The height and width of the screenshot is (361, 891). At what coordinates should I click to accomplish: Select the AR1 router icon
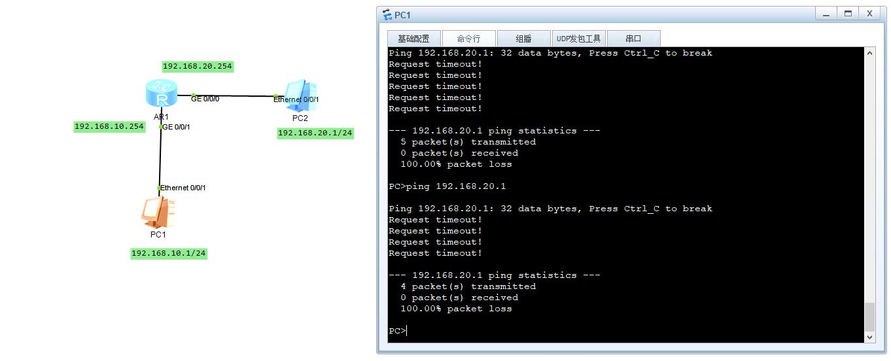(x=162, y=93)
